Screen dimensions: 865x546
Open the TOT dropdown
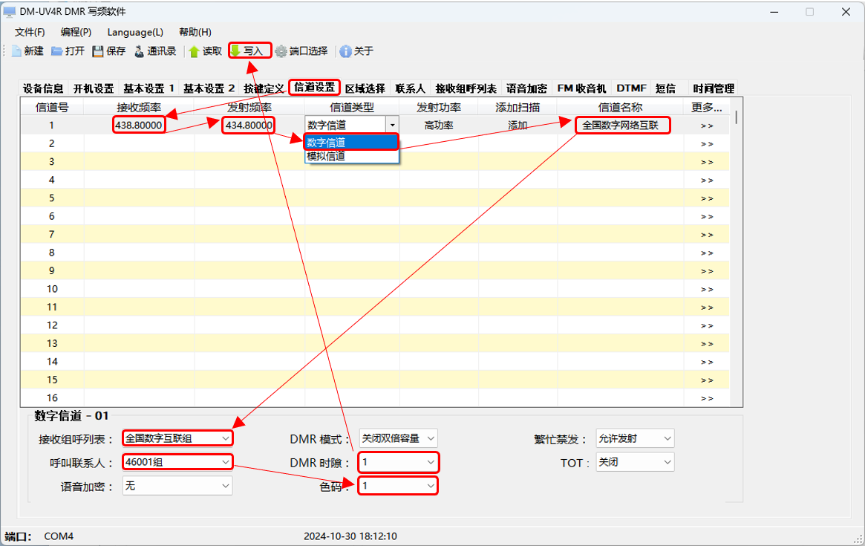(667, 462)
